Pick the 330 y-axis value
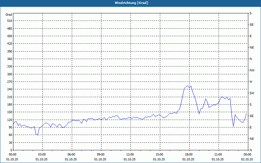Viewport: 261px width, 163px height. (10, 67)
